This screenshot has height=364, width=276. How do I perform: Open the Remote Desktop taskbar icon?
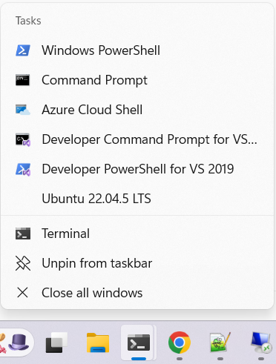(x=261, y=343)
